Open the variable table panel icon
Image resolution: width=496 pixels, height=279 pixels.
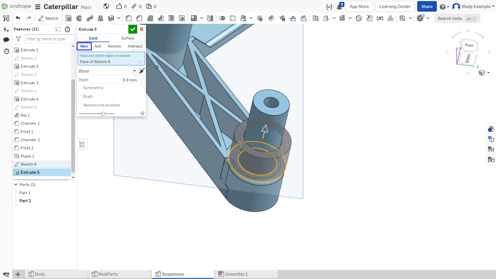491,160
